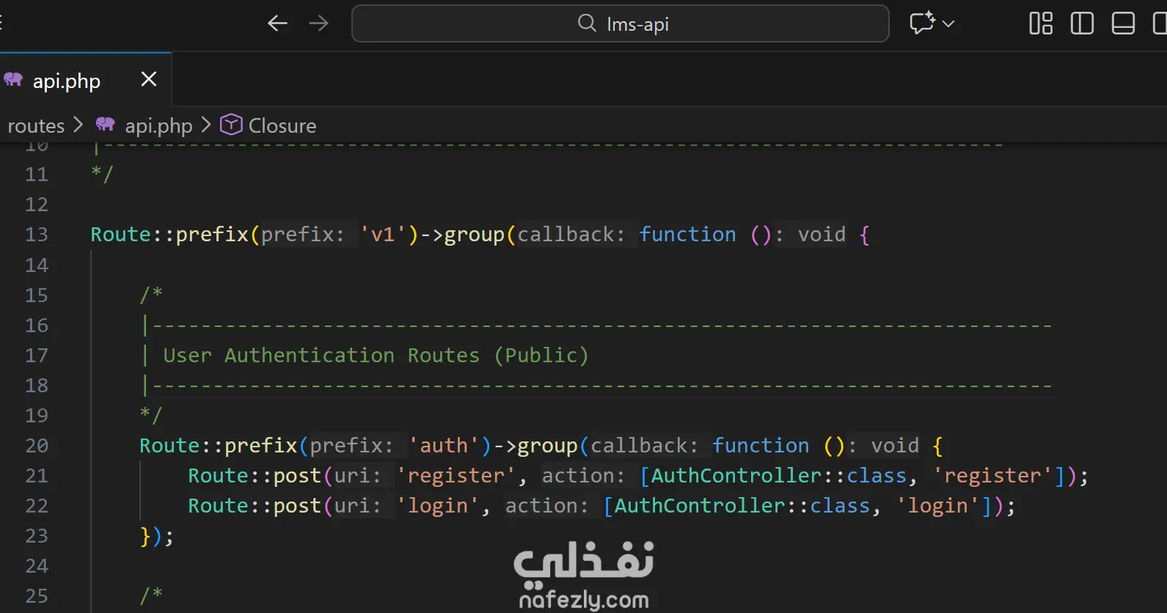Select routes in the breadcrumb
The height and width of the screenshot is (613, 1167).
[x=36, y=125]
